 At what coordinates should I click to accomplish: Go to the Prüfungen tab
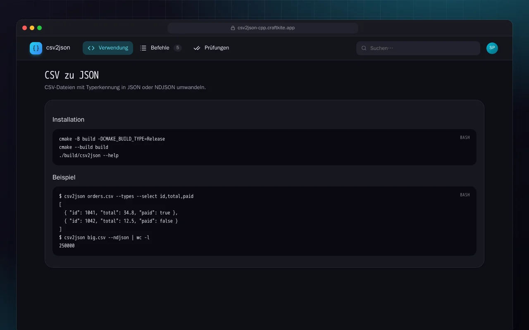211,48
